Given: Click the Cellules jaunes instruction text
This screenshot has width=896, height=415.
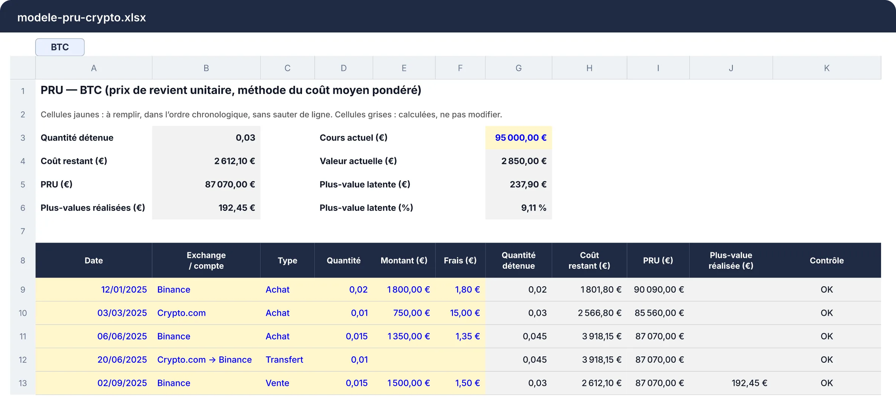Looking at the screenshot, I should tap(271, 115).
